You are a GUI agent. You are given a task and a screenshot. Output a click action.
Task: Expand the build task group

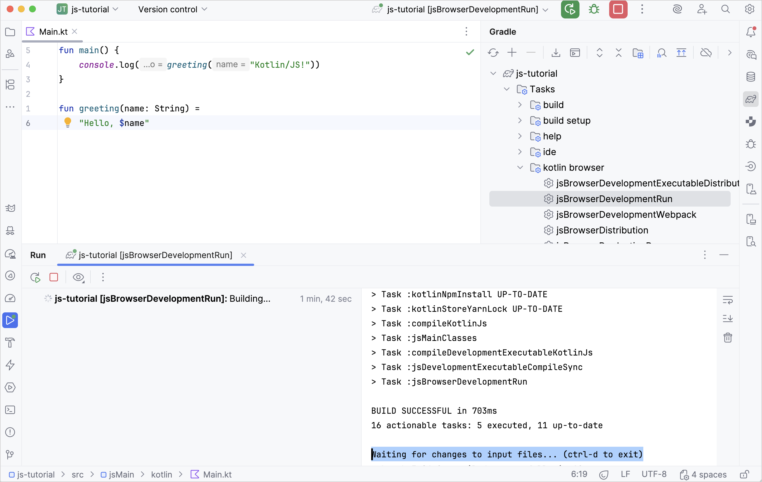tap(520, 105)
